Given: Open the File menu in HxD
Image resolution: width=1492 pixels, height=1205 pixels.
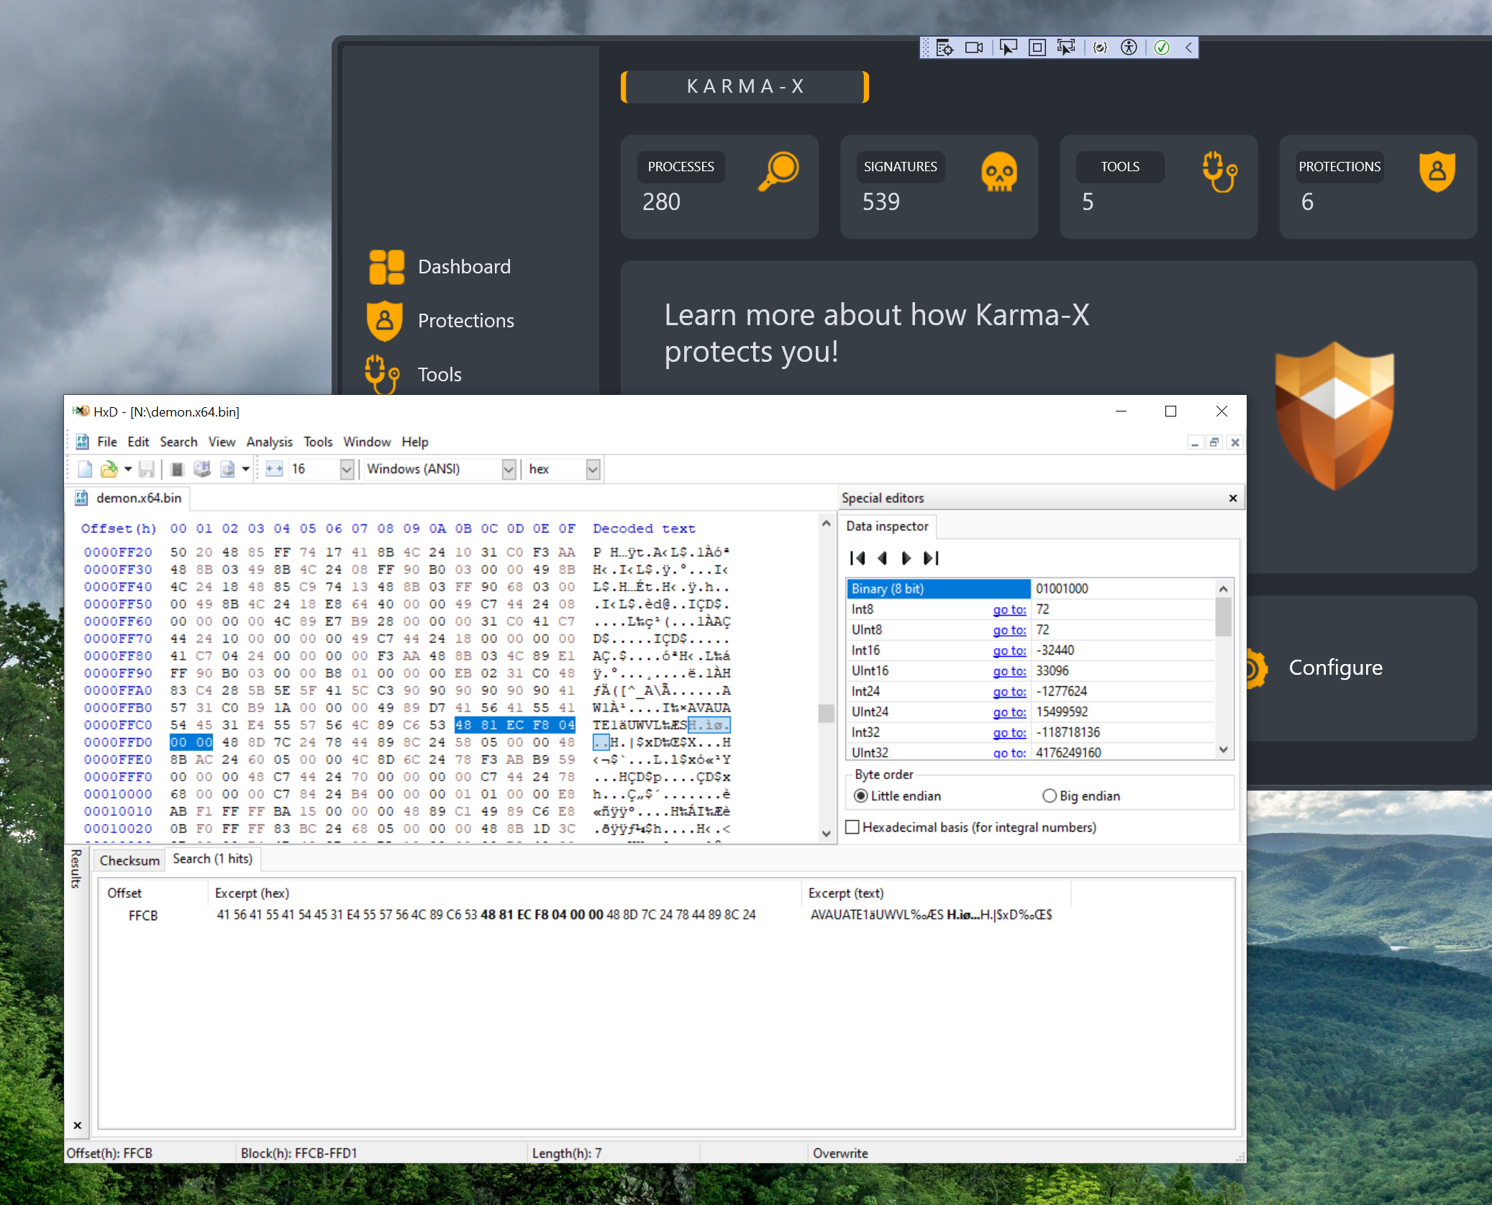Looking at the screenshot, I should click(x=106, y=442).
